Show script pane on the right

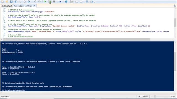tap(77, 1)
